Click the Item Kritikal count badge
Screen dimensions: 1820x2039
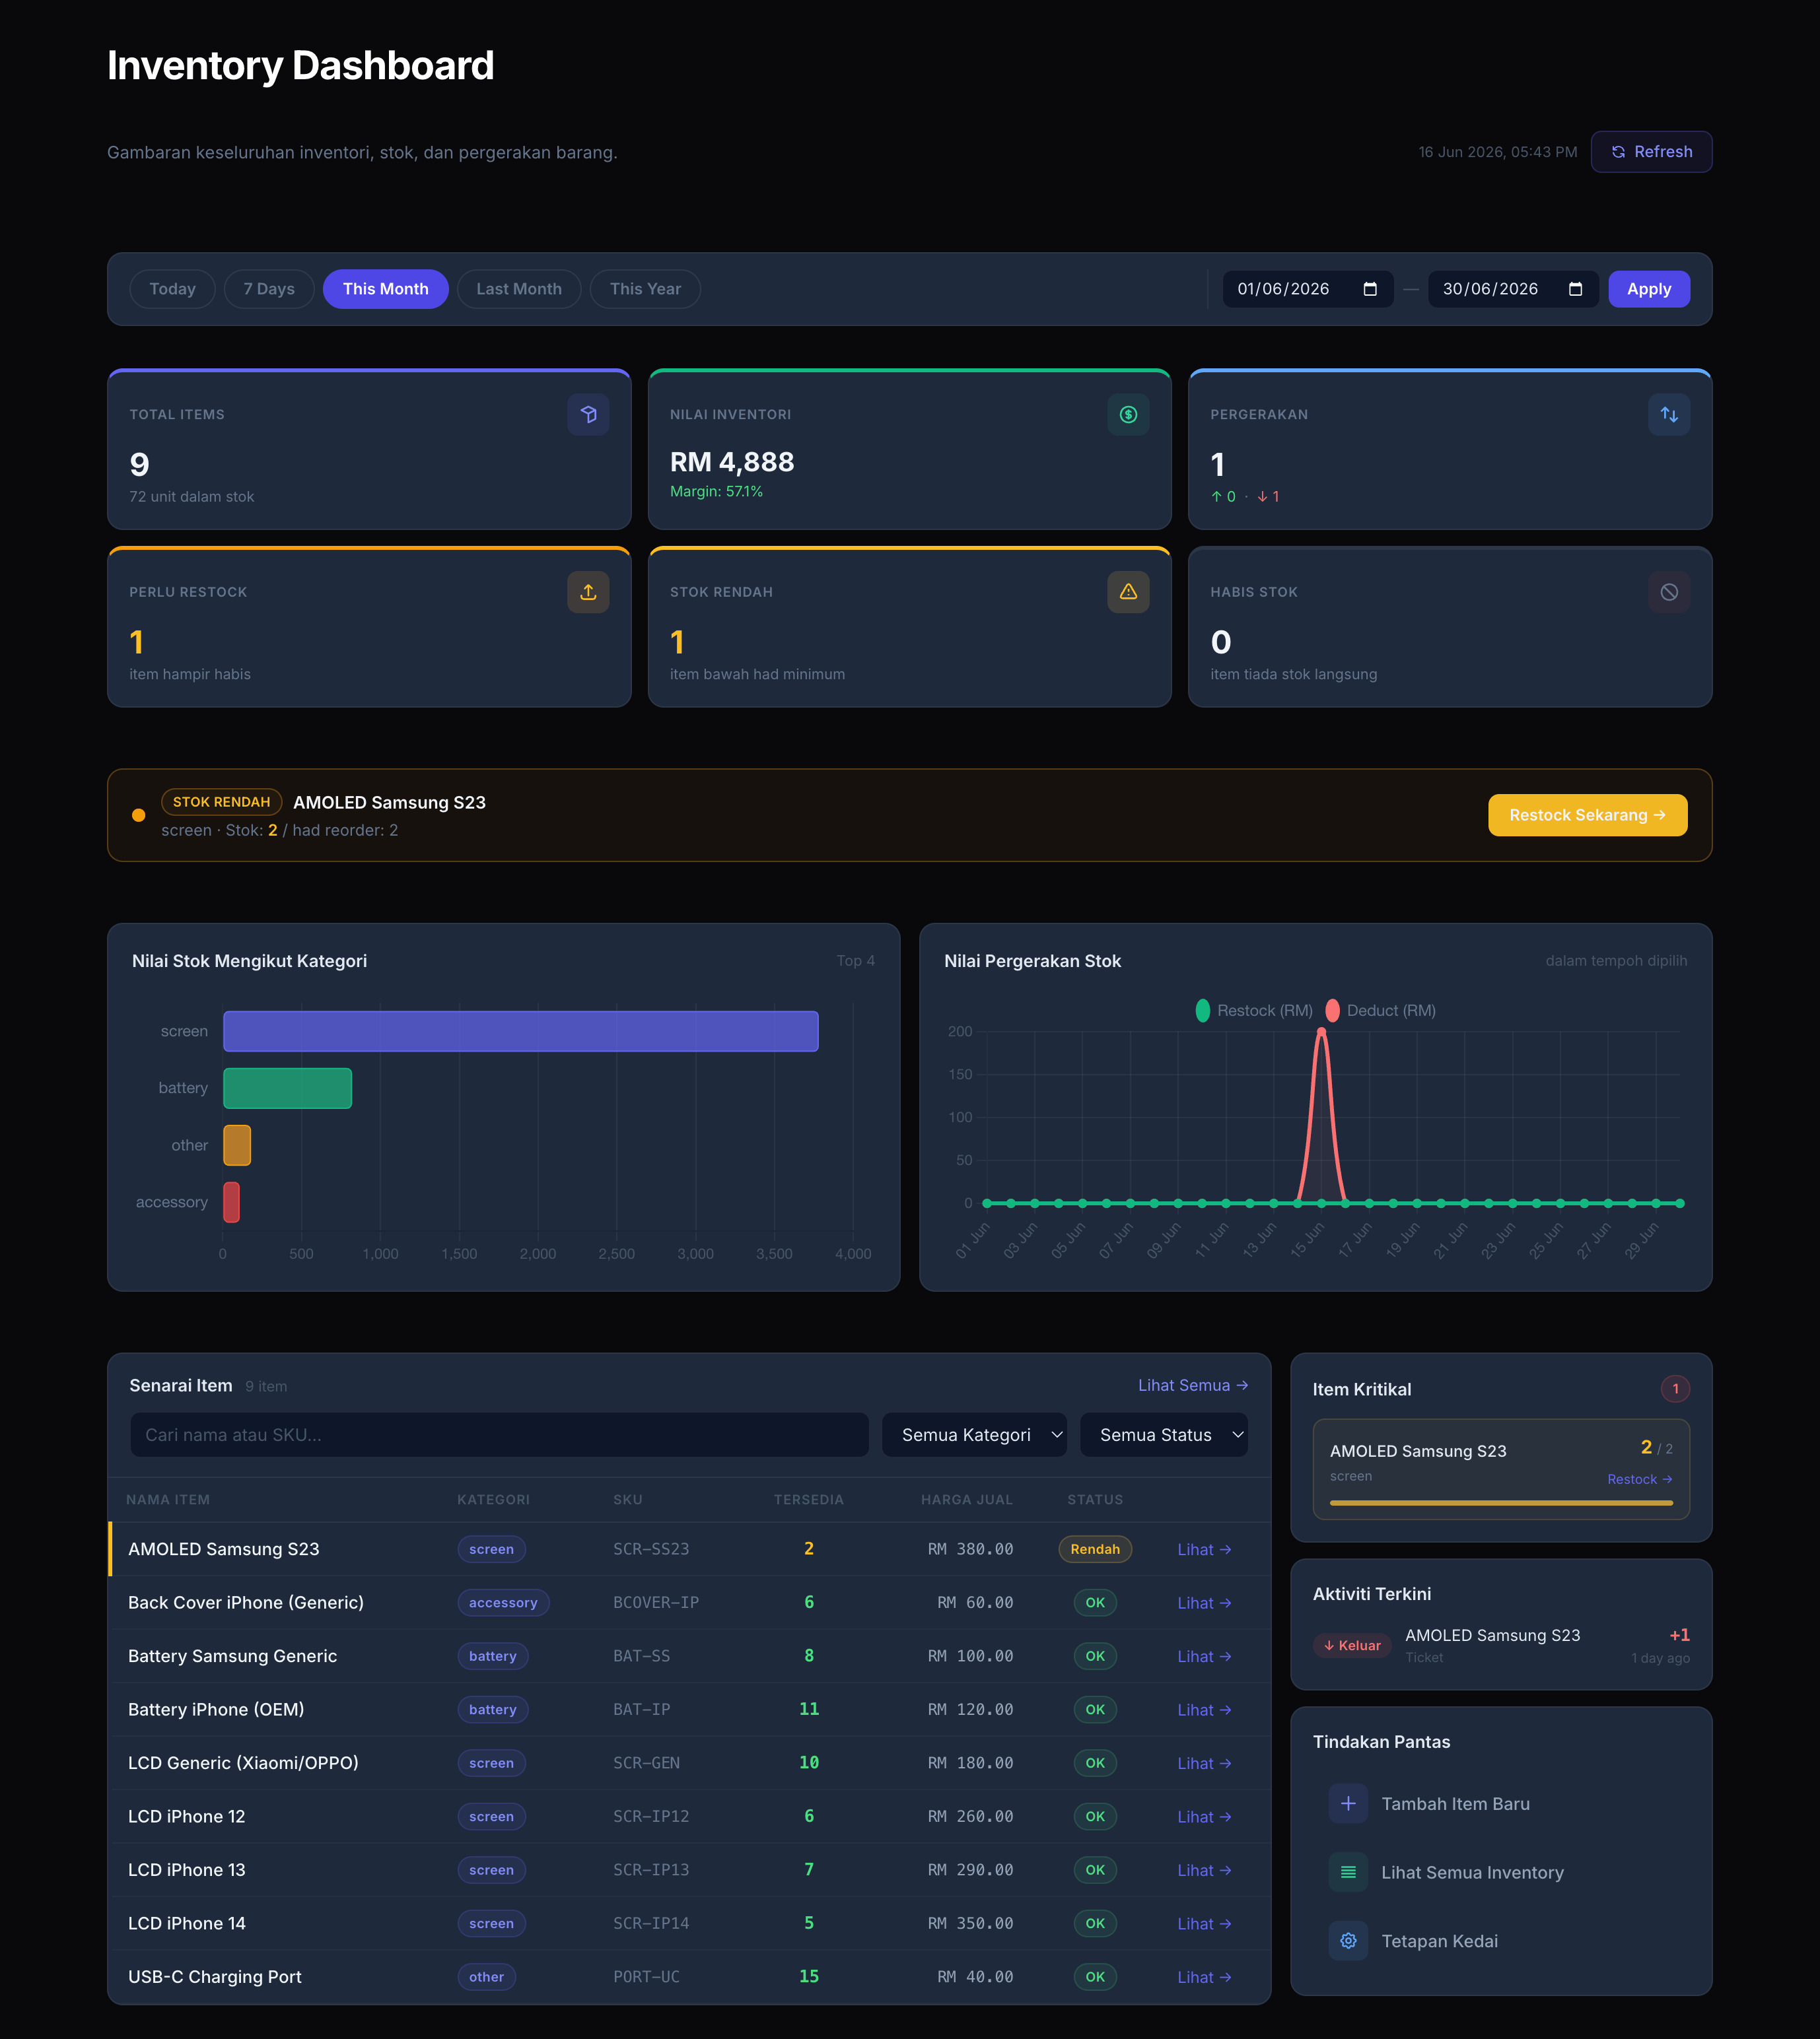pos(1675,1388)
